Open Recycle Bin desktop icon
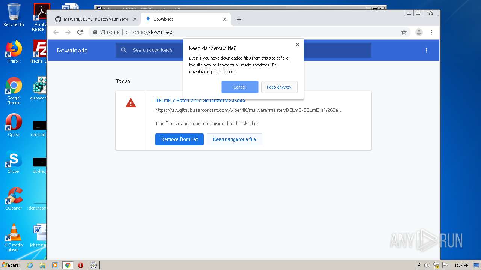Image resolution: width=481 pixels, height=270 pixels. pyautogui.click(x=14, y=15)
